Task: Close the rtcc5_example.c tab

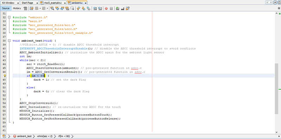Action: point(65,3)
